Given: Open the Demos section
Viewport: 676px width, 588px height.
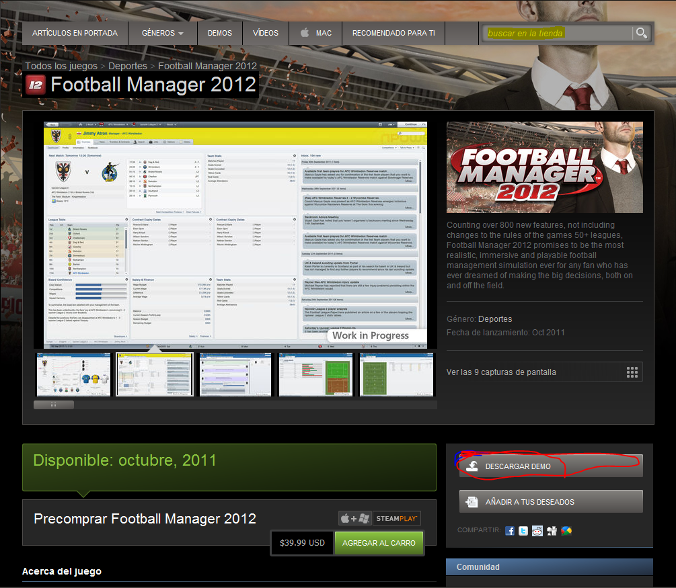Looking at the screenshot, I should 220,33.
